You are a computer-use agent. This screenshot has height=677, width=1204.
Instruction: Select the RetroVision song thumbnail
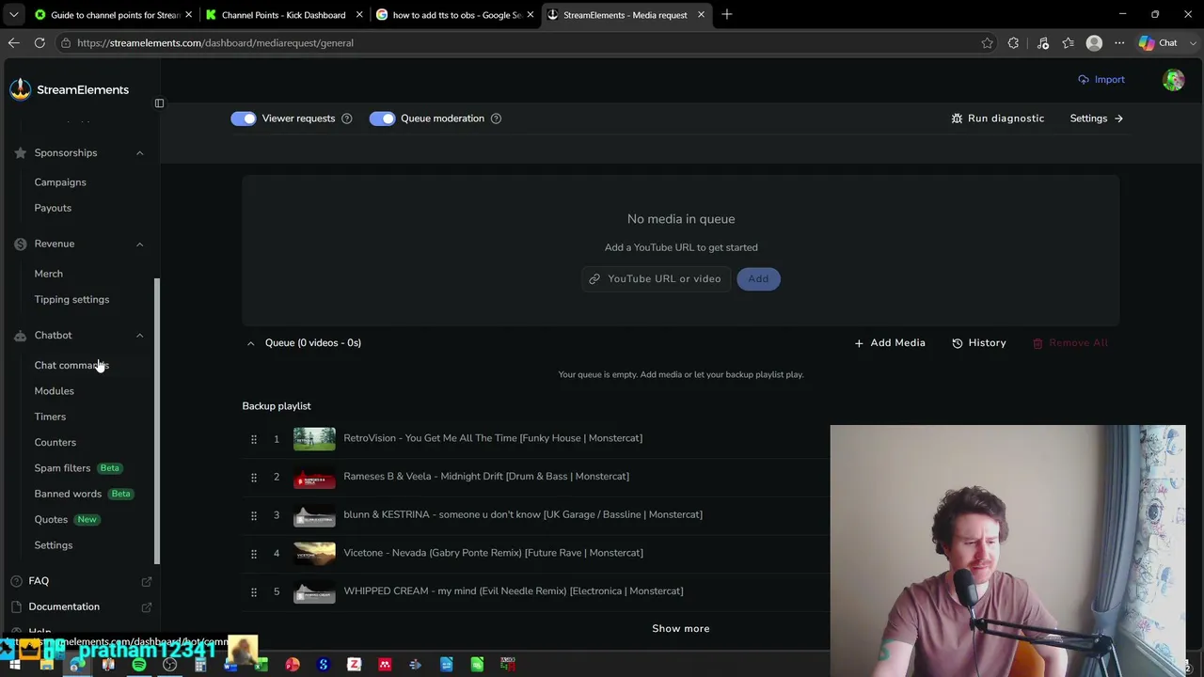coord(314,438)
